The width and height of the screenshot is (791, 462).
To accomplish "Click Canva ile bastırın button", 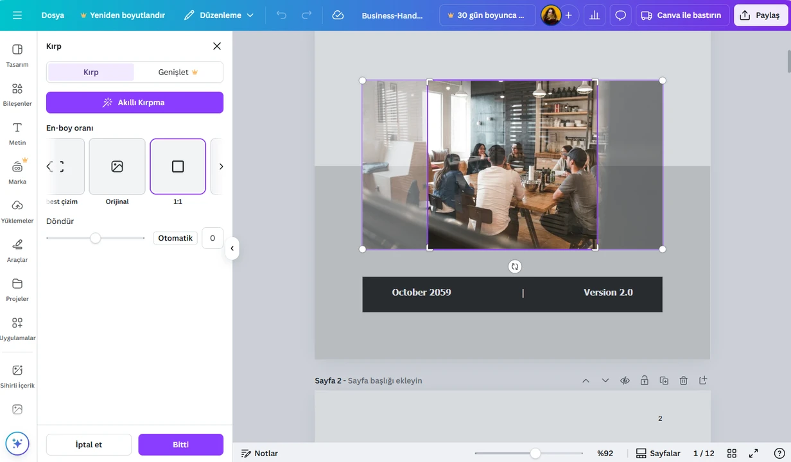I will coord(682,15).
